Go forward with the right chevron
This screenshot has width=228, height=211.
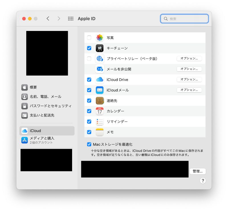pyautogui.click(x=59, y=18)
